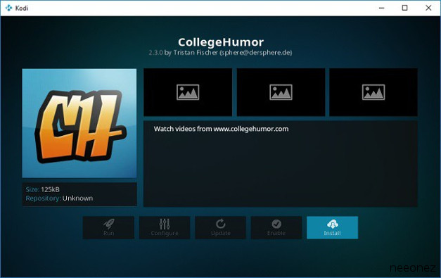Click the author line by Tristan Fischer
Screen dimensions: 441x278
[220, 53]
